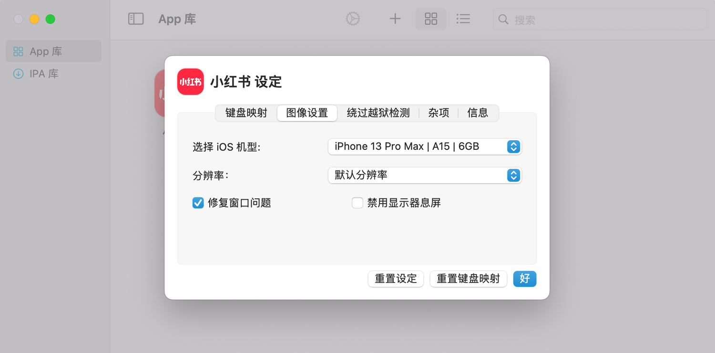Click the App 库 toolbar title

pyautogui.click(x=177, y=20)
